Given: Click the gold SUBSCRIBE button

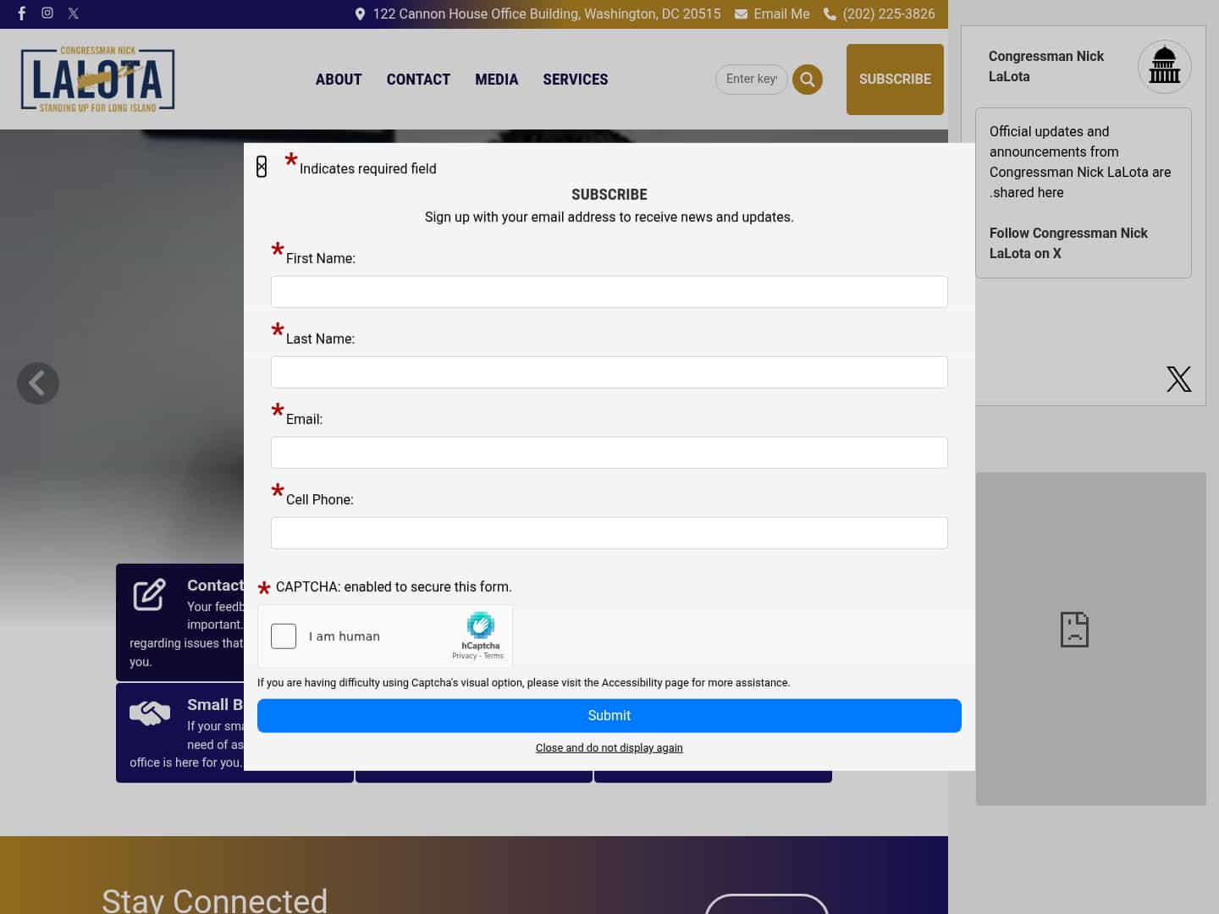Looking at the screenshot, I should pyautogui.click(x=895, y=80).
